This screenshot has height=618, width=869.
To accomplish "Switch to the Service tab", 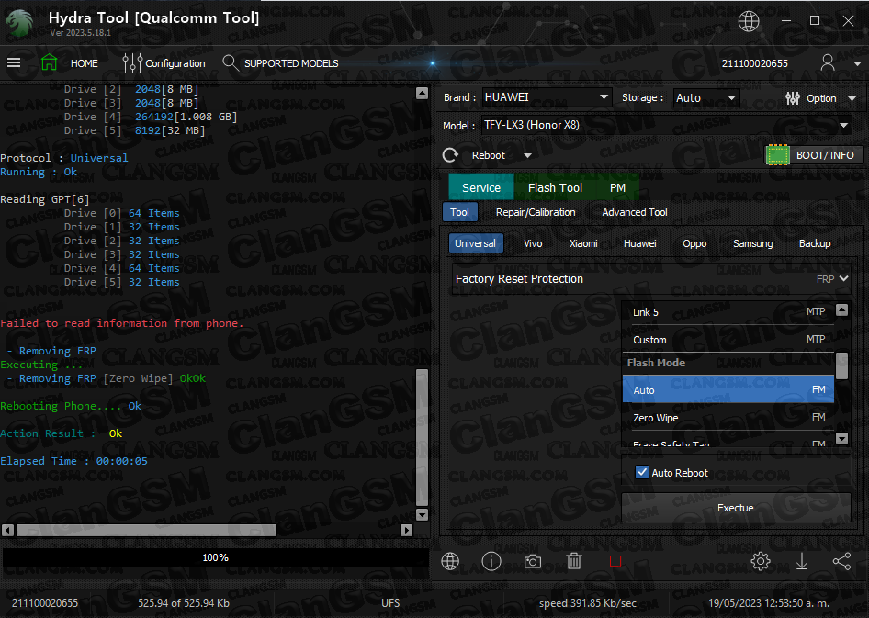I will (481, 187).
